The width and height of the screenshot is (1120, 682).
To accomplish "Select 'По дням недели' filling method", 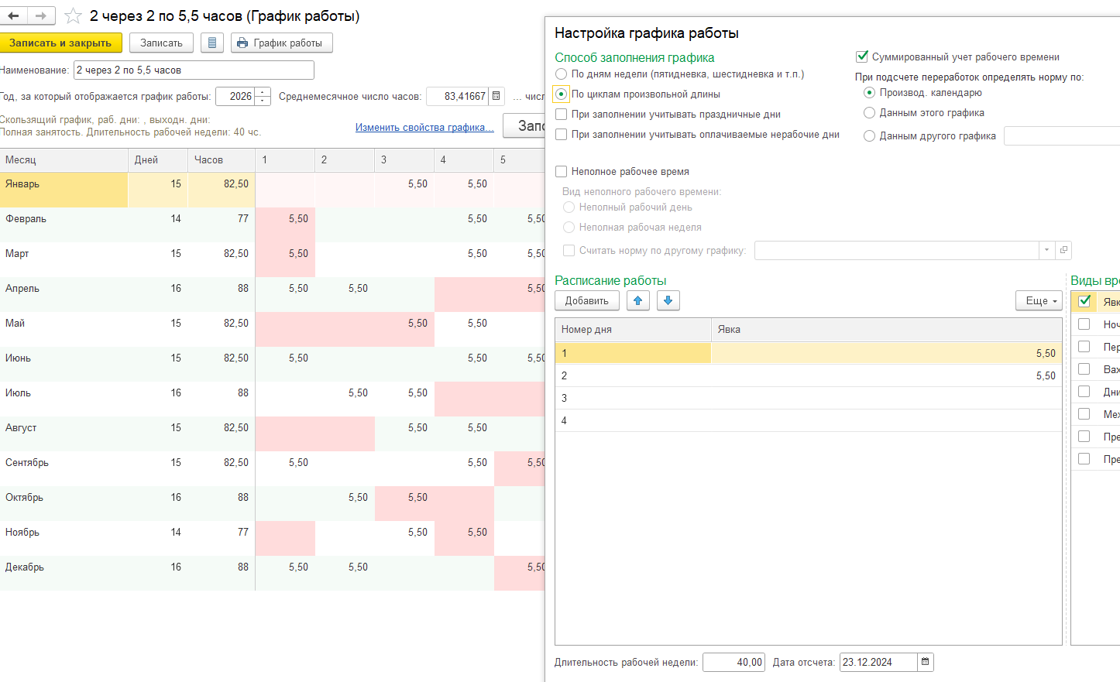I will point(562,74).
